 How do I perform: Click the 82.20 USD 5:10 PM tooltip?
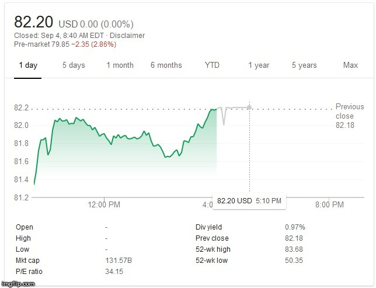tap(249, 200)
